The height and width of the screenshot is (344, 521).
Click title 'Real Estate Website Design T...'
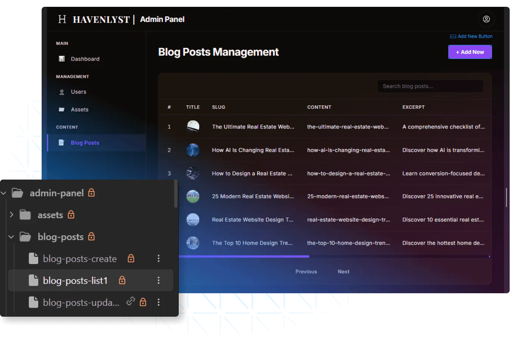point(253,220)
